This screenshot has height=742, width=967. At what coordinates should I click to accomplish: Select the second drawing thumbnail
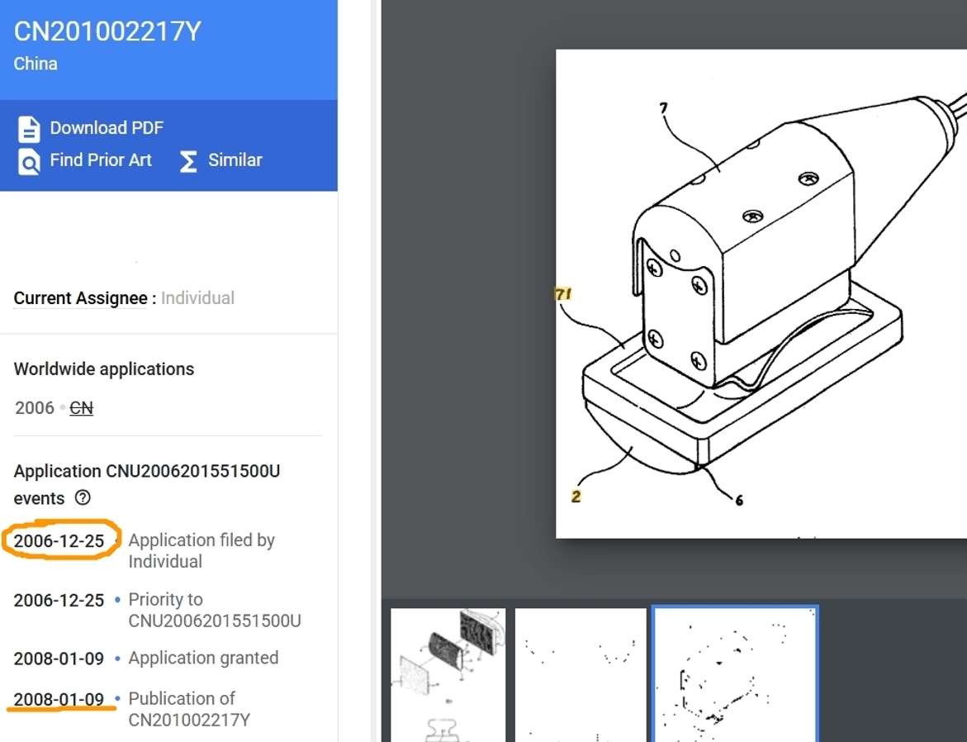[581, 675]
